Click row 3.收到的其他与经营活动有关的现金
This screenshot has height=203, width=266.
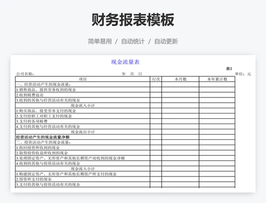125,100
